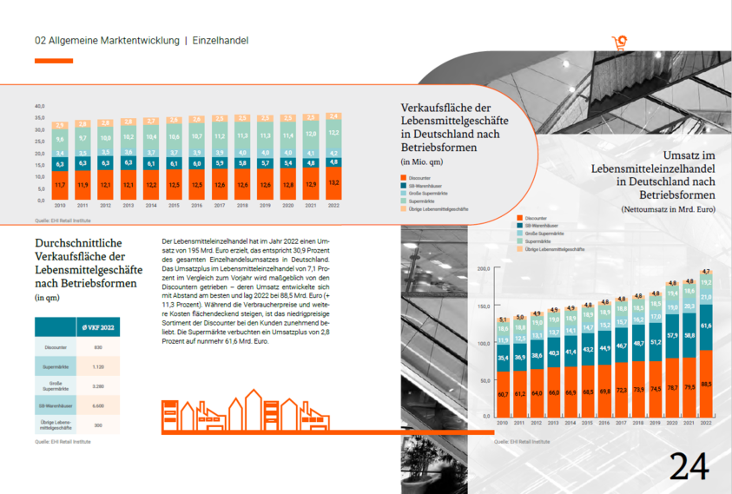Viewport: 732px width, 494px height.
Task: Click the 'Discounter' row label in the table
Action: pos(56,347)
